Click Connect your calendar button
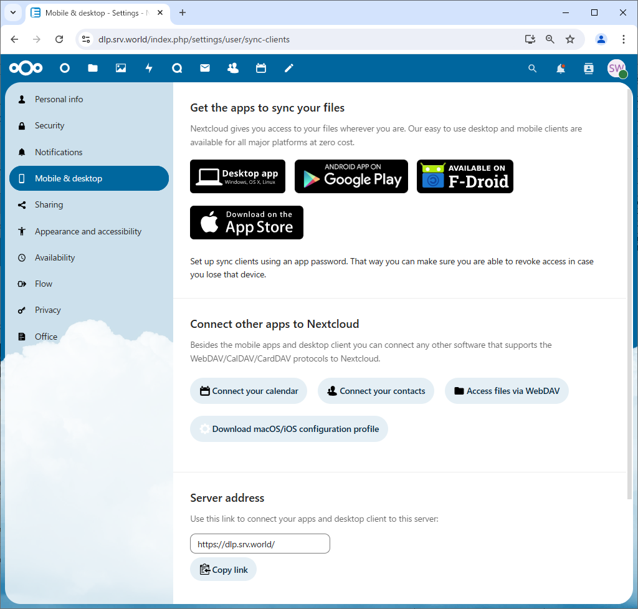Screen dimensions: 638x609 (249, 391)
